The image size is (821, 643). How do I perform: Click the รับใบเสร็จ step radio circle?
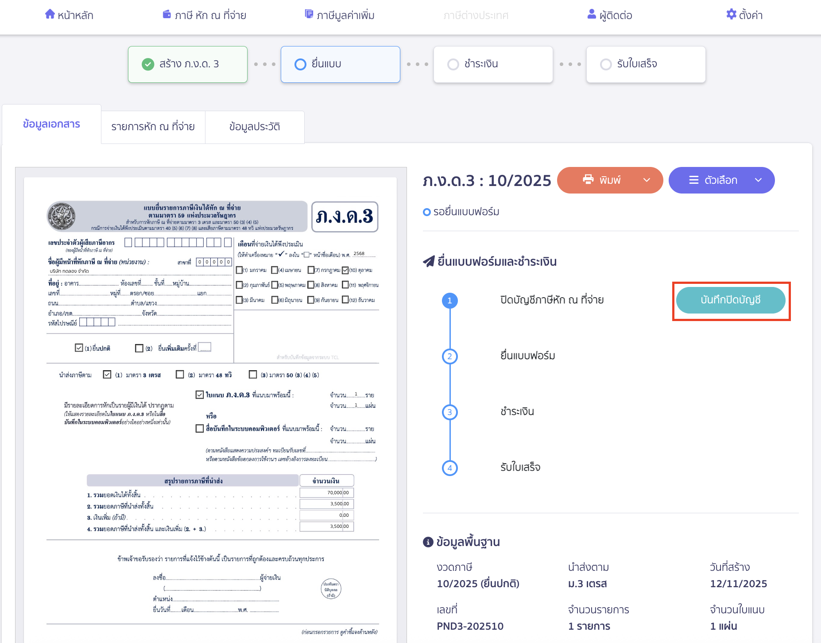606,64
